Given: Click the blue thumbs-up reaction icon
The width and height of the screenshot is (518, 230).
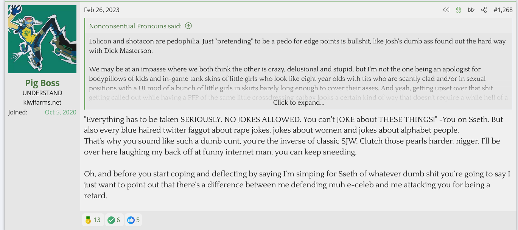Looking at the screenshot, I should pyautogui.click(x=131, y=220).
